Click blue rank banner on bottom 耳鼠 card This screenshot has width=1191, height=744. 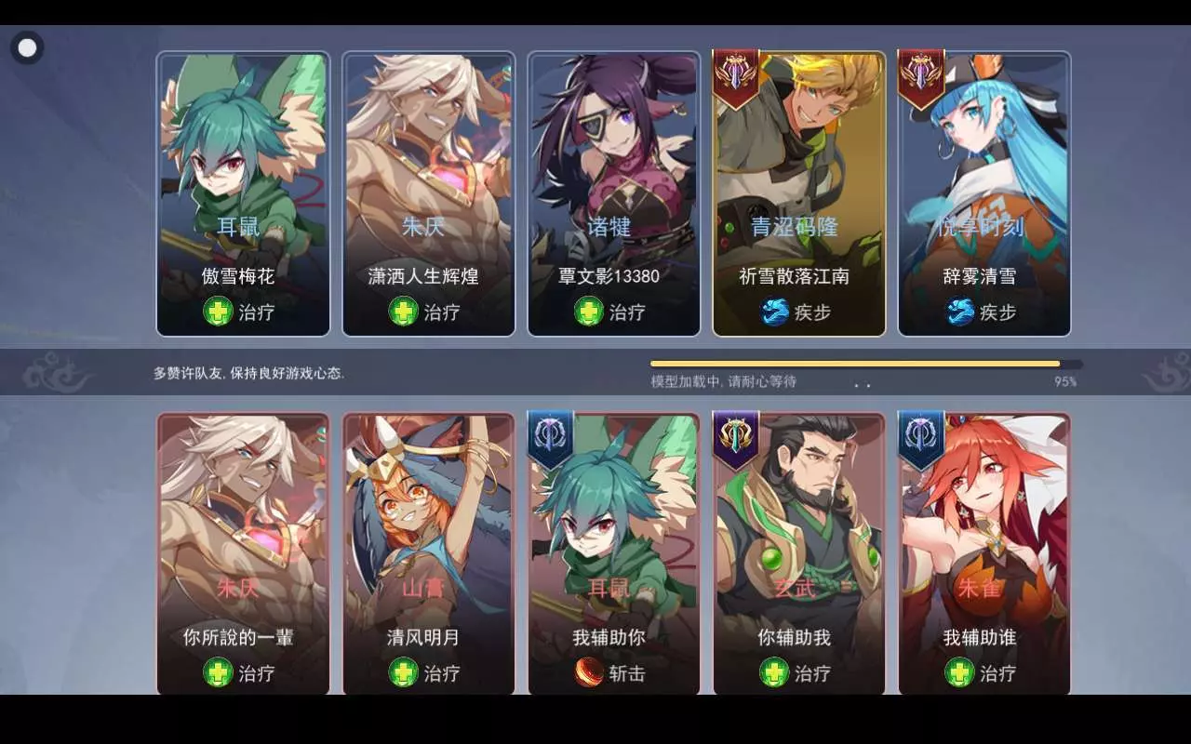pyautogui.click(x=550, y=440)
